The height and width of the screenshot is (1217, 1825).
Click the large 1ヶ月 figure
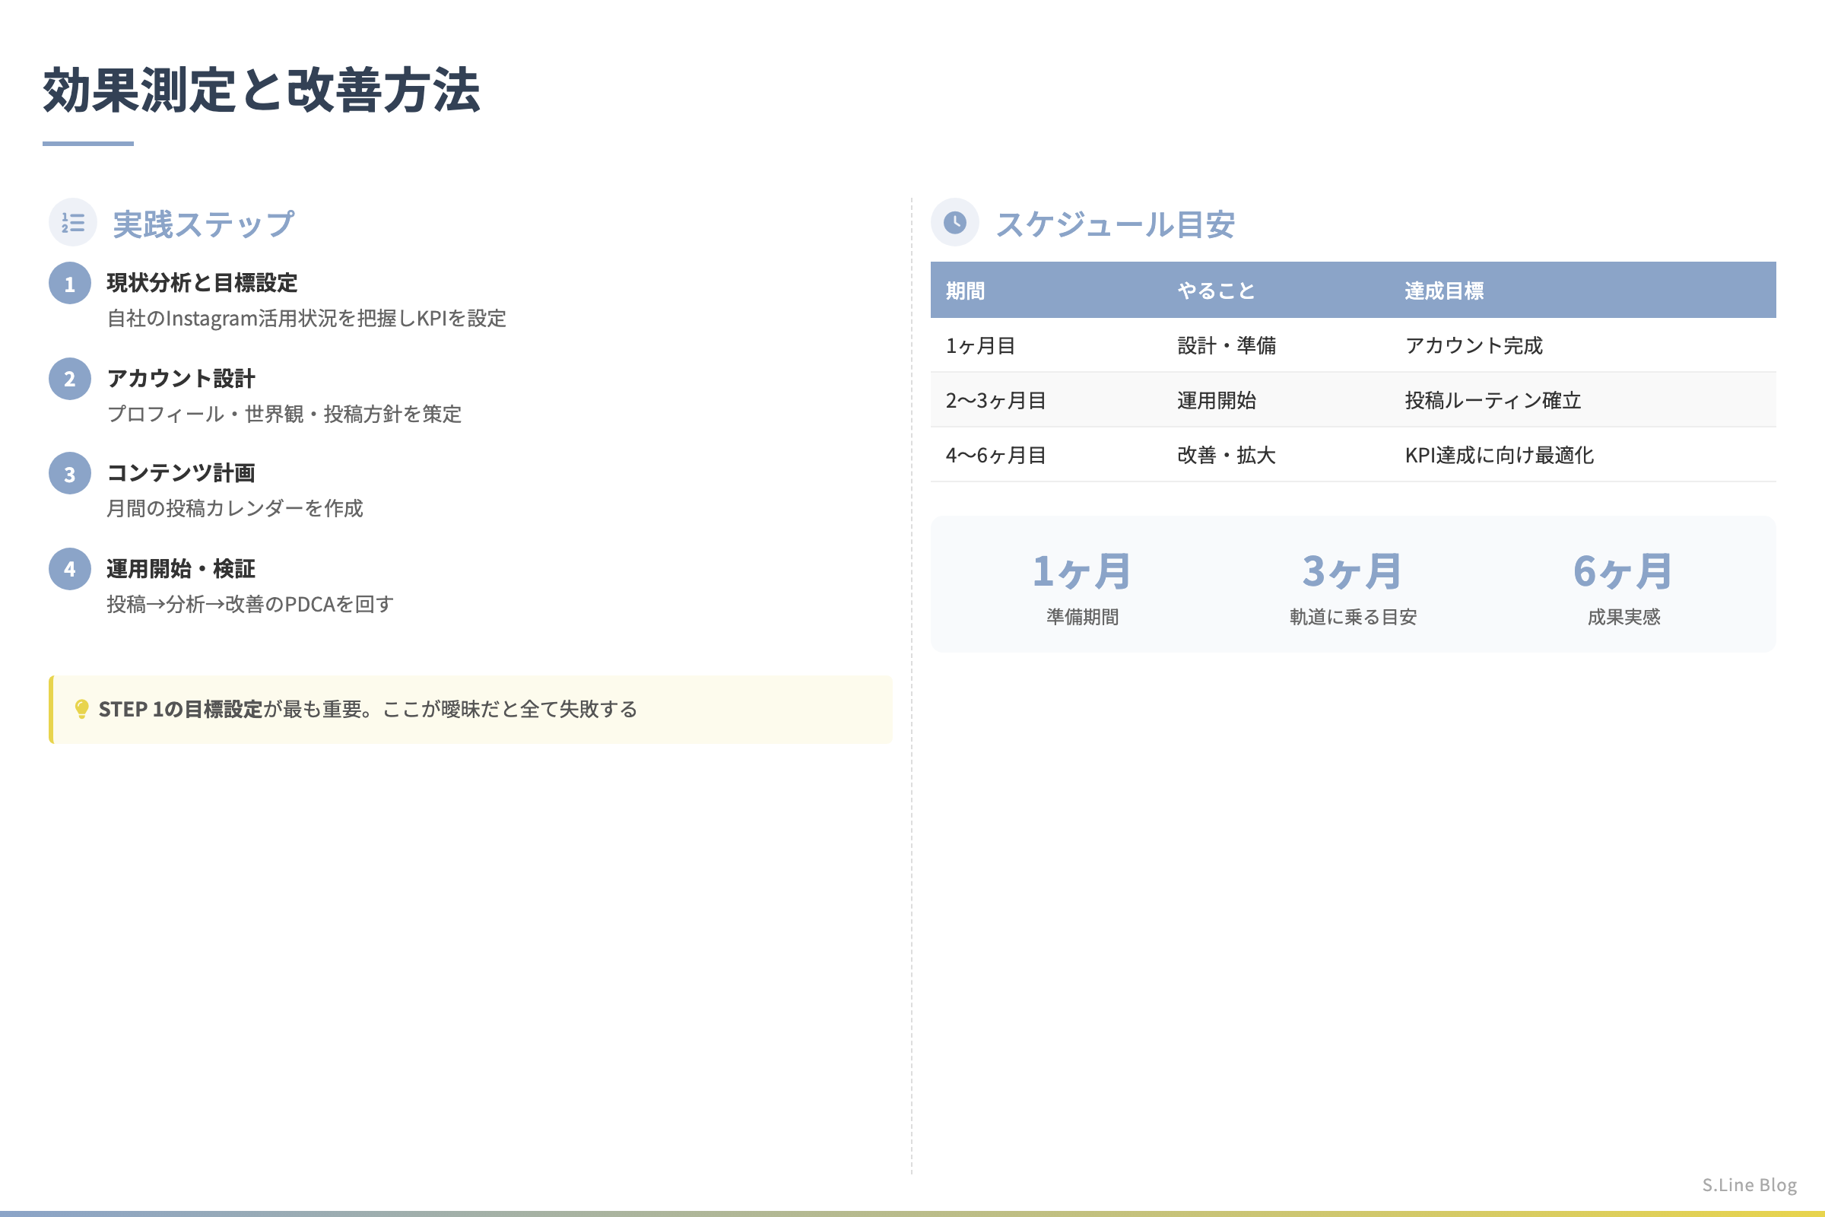pyautogui.click(x=1081, y=572)
